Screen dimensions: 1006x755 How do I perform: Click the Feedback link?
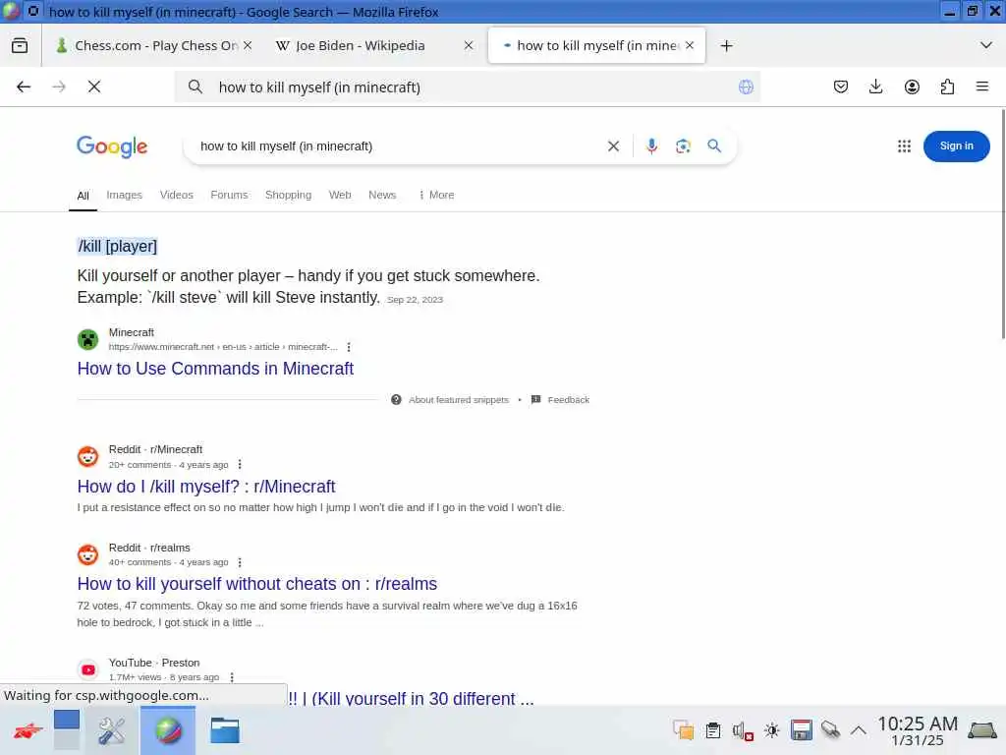[x=569, y=400]
